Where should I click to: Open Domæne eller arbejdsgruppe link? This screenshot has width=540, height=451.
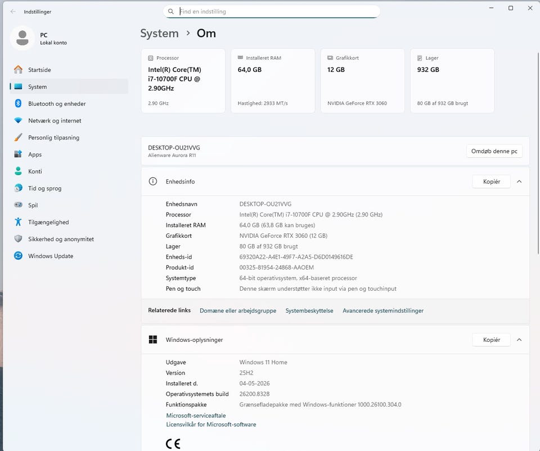(x=238, y=310)
